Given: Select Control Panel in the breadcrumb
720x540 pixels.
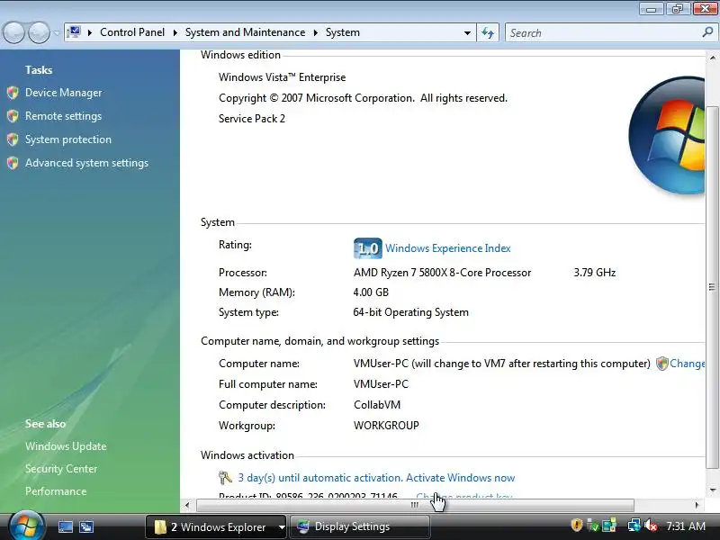Looking at the screenshot, I should click(x=132, y=32).
